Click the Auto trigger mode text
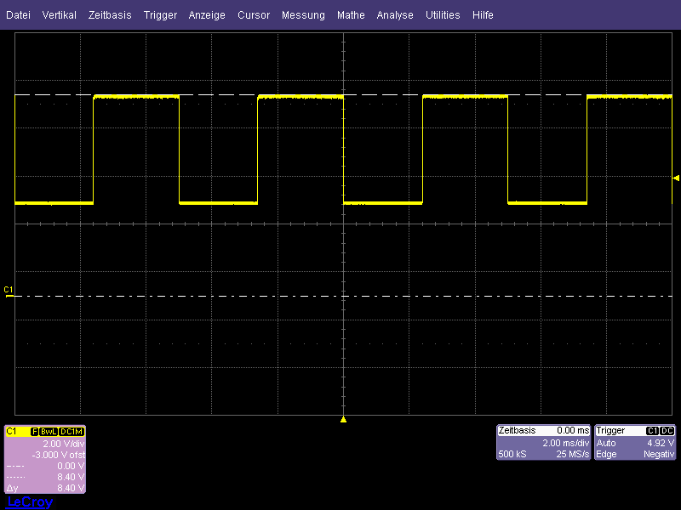Viewport: 681px width, 510px height. (x=606, y=443)
